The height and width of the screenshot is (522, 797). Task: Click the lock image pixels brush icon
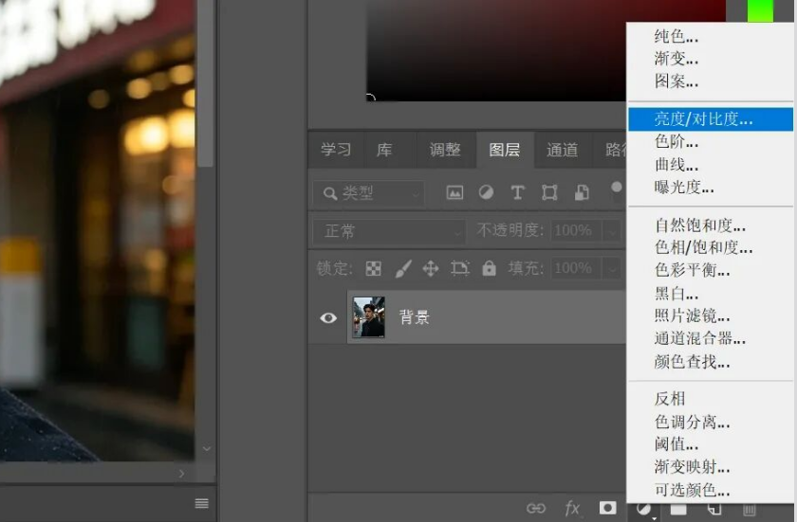(403, 268)
